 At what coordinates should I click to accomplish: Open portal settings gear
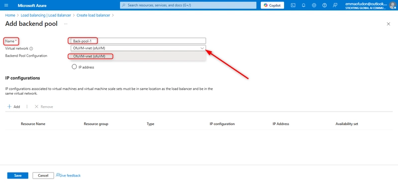tap(314, 5)
